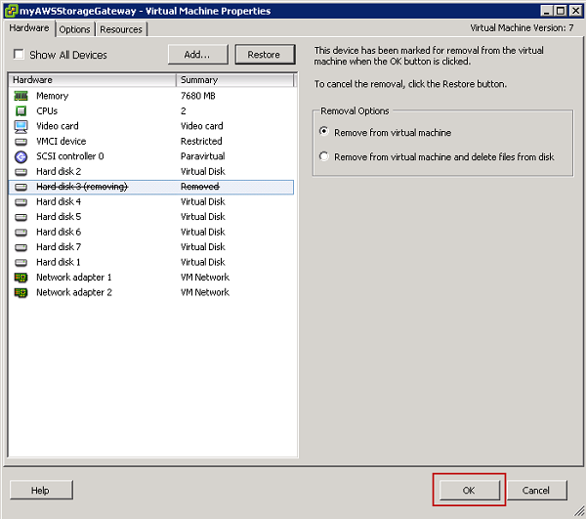Viewport: 586px width, 519px height.
Task: Click the Cancel button
Action: (x=536, y=490)
